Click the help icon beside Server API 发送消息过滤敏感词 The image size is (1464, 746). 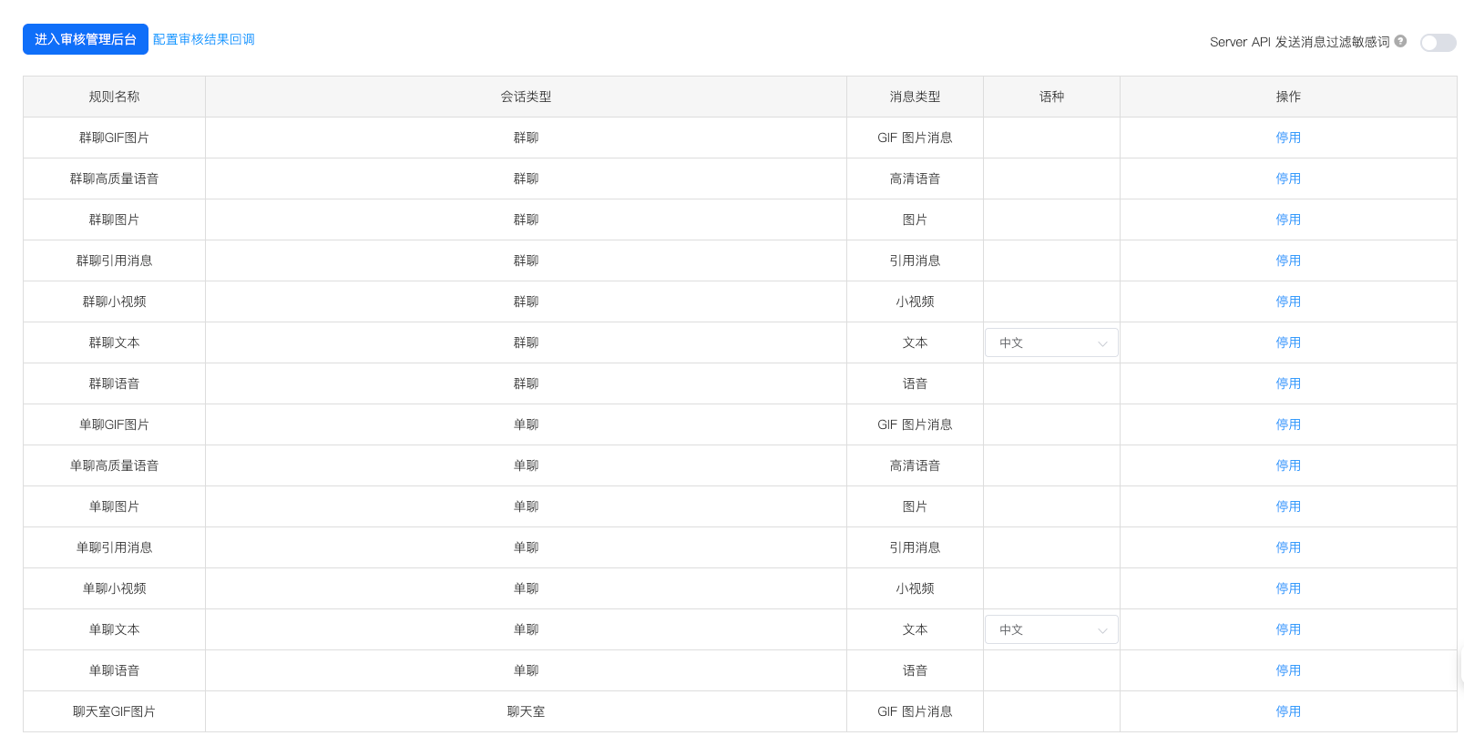(x=1400, y=41)
